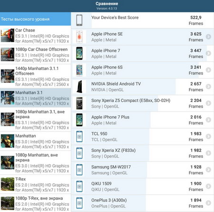Open details arrow for Apple iPhone 7

point(208,53)
